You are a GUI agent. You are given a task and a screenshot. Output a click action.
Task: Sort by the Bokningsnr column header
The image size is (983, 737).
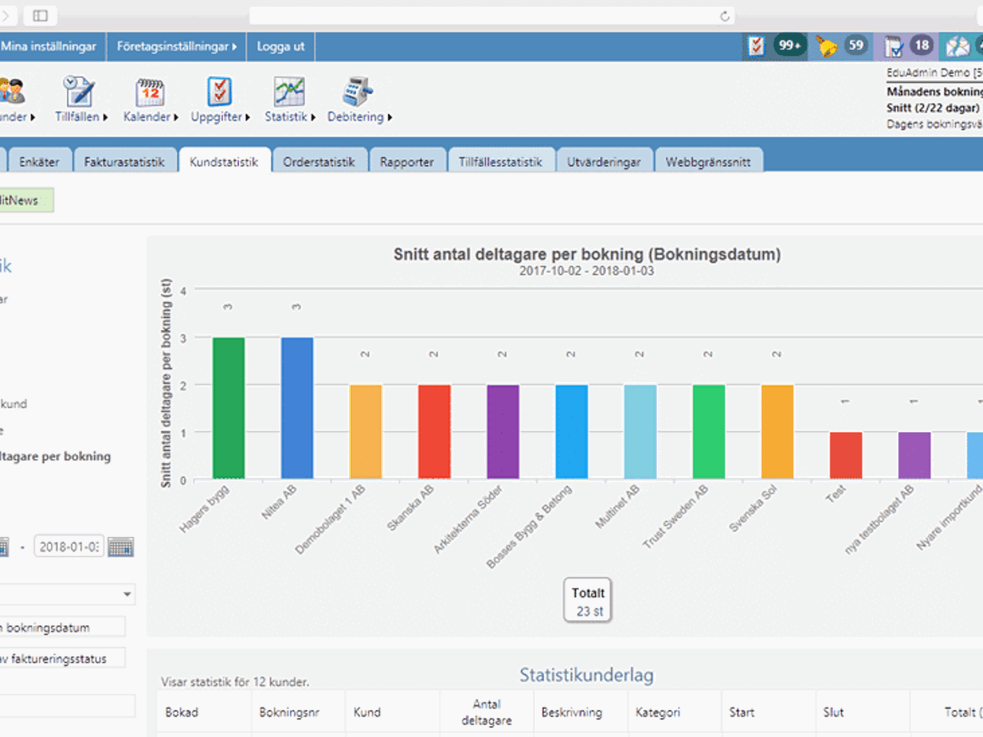pos(290,712)
